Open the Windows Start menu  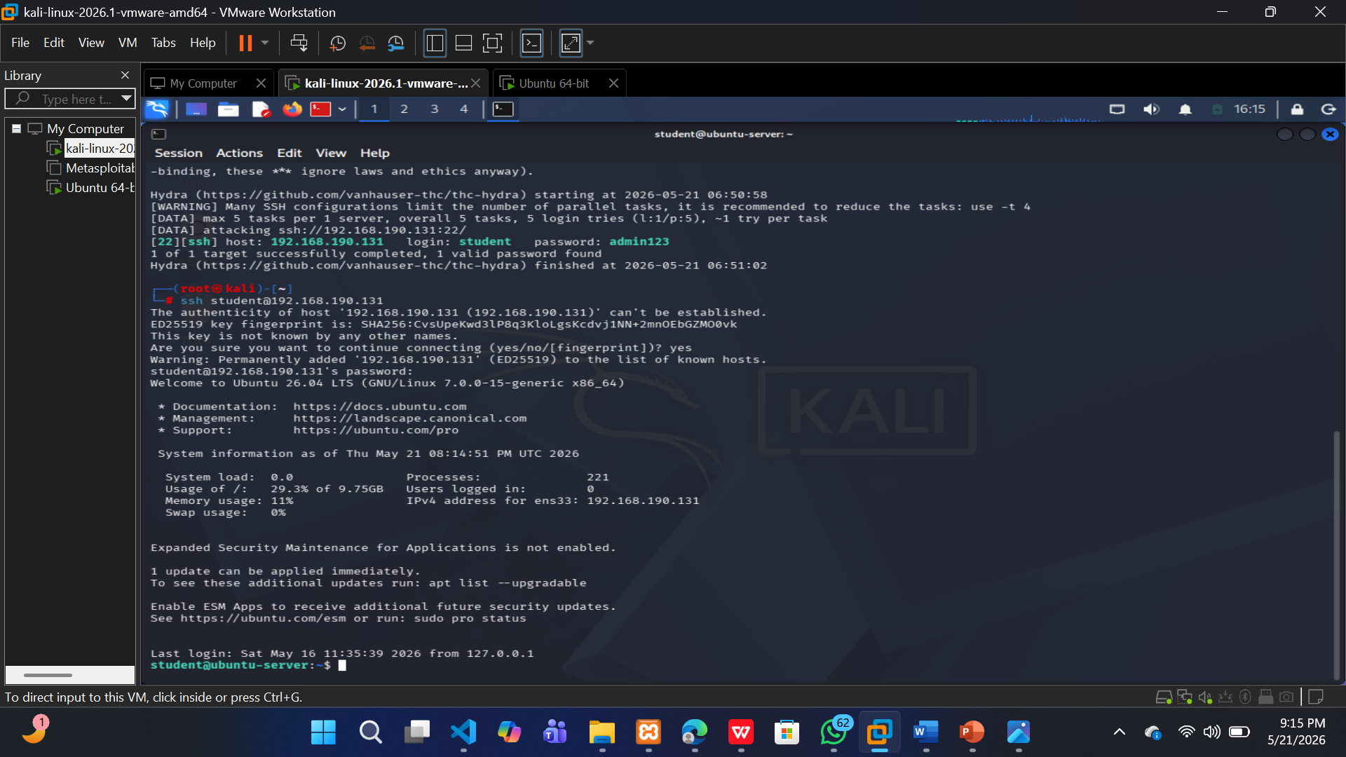click(x=323, y=732)
